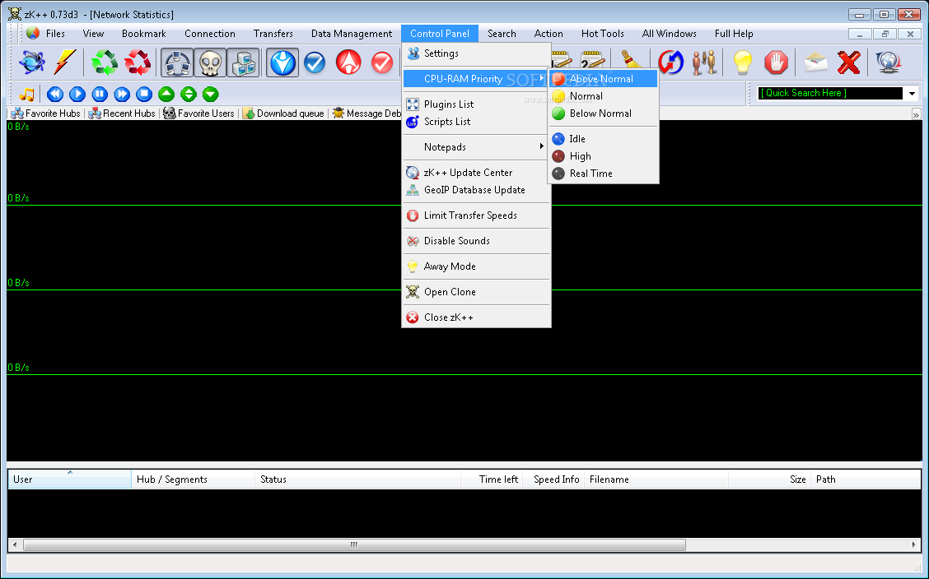Image resolution: width=929 pixels, height=579 pixels.
Task: Click the big red X toolbar icon
Action: 848,63
